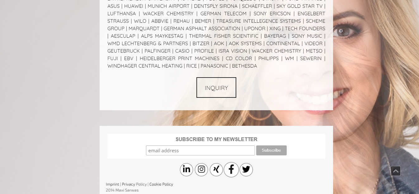Screen dimensions: 419x194
Task: Open the Privacy Policy link
Action: pyautogui.click(x=134, y=184)
